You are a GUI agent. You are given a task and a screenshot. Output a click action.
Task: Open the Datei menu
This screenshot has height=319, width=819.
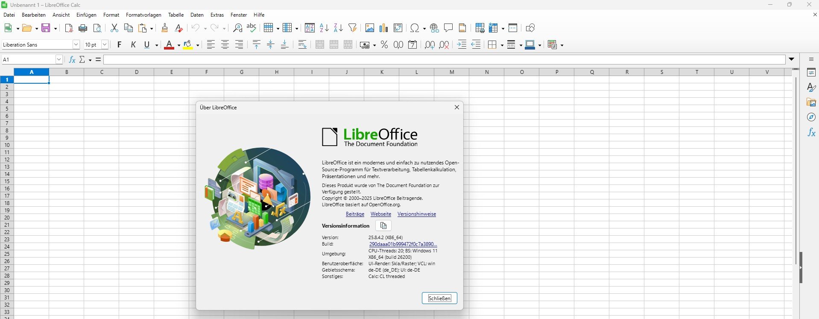(9, 15)
